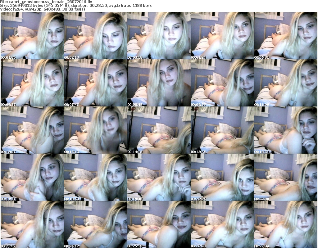Choose the thumbnail stamped 00:19:48
The image size is (318, 248).
[159, 177]
